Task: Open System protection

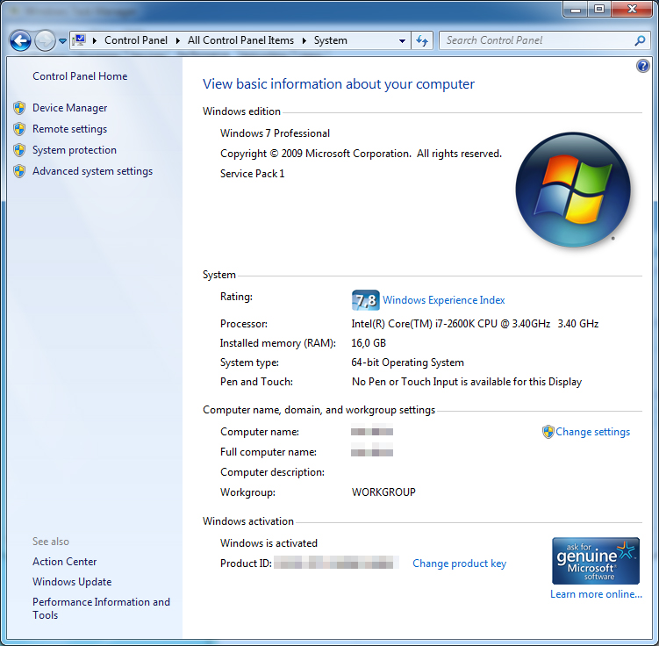Action: (75, 150)
